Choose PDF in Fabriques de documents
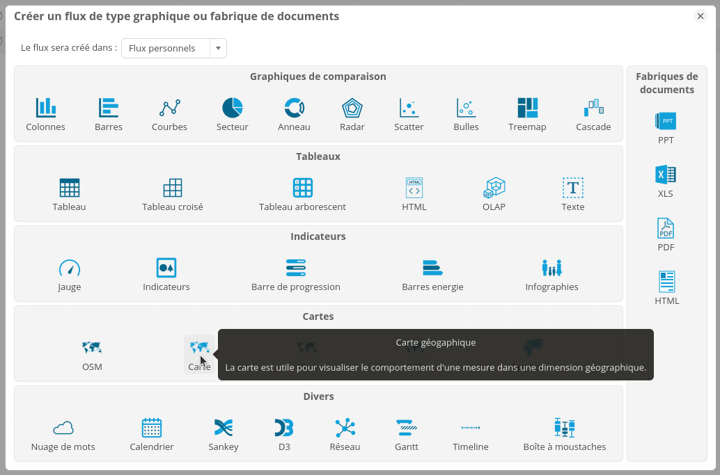The height and width of the screenshot is (475, 720). [x=666, y=228]
